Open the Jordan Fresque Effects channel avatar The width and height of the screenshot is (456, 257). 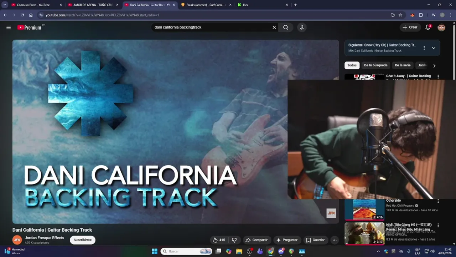[17, 240]
